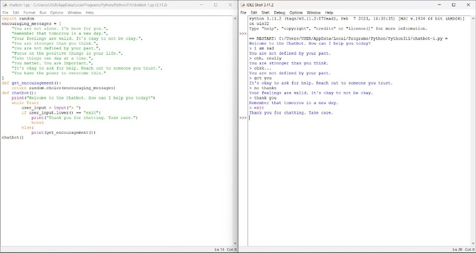This screenshot has height=253, width=476.
Task: Click the 'def get_encouragement():' line
Action: click(31, 83)
